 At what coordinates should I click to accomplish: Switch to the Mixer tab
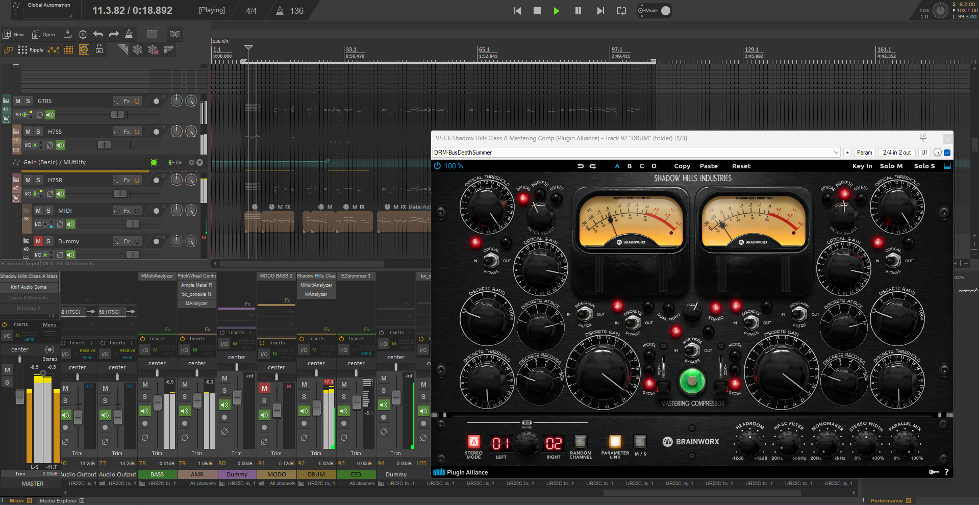(x=17, y=500)
